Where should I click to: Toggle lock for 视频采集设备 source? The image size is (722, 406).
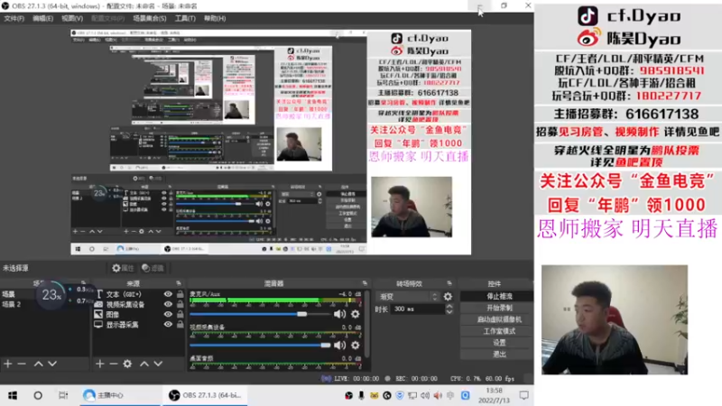pyautogui.click(x=180, y=304)
